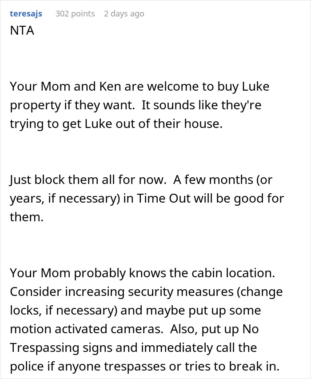Screen dimensions: 311x379
Task: Select the line property if they want
Action: 136,105
